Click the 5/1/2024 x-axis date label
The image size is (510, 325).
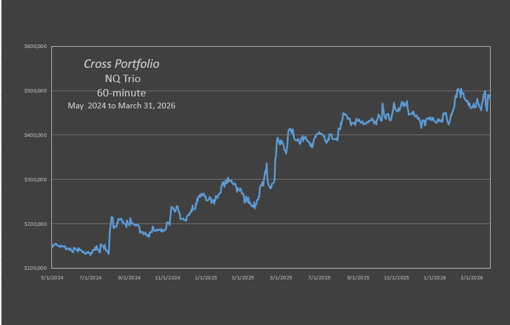tap(52, 278)
